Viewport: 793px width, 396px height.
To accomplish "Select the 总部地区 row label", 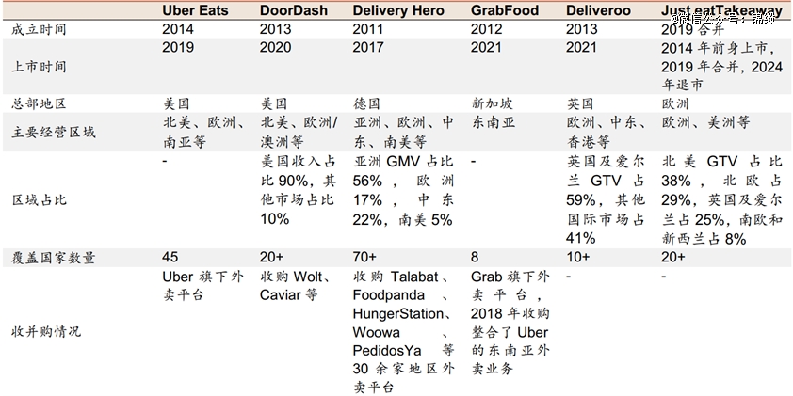I will point(39,103).
